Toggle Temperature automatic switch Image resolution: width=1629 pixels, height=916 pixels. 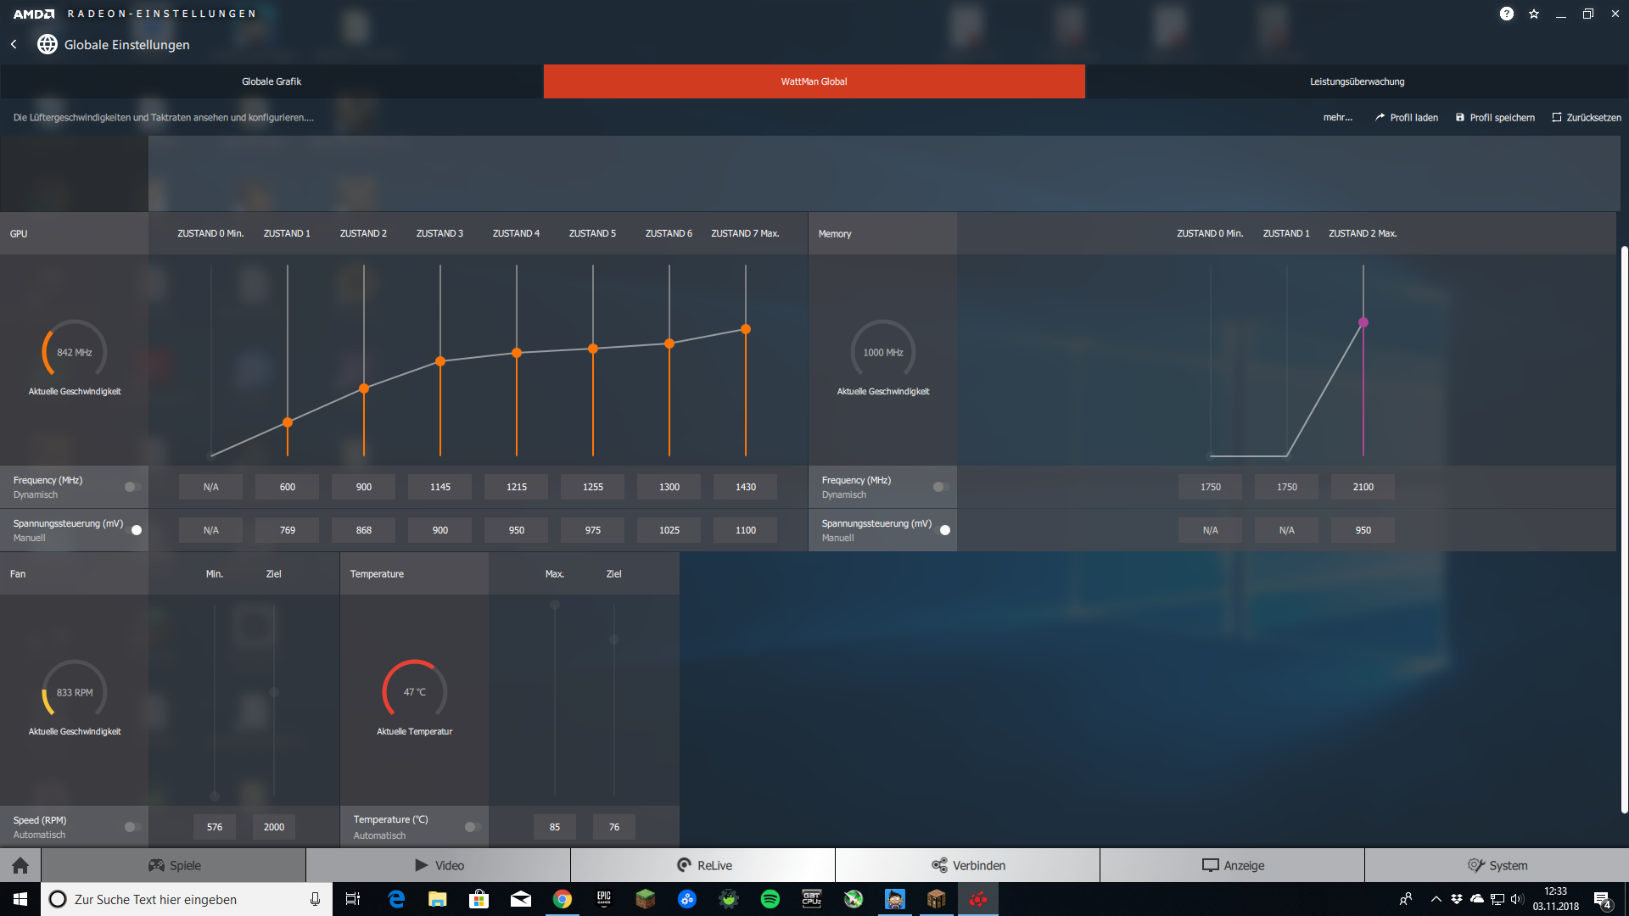click(x=473, y=827)
